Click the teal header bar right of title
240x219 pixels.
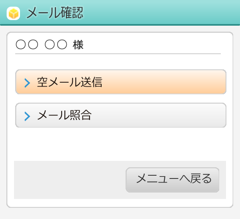click(x=168, y=13)
